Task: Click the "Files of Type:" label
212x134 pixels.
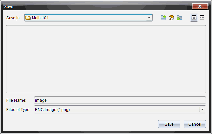Action: coord(18,109)
